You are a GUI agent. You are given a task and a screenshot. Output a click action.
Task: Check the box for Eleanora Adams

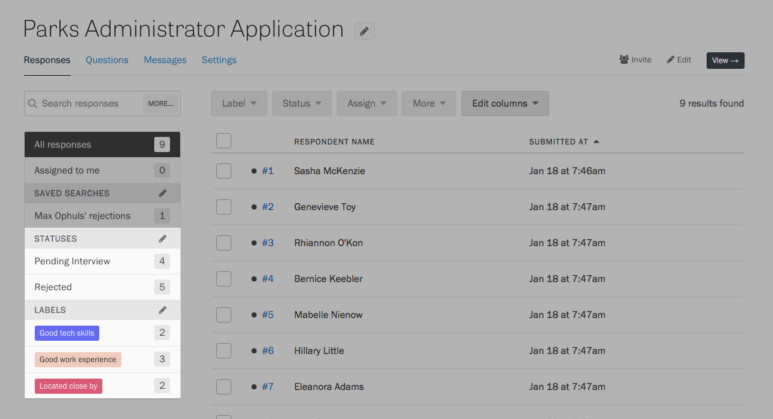click(224, 387)
